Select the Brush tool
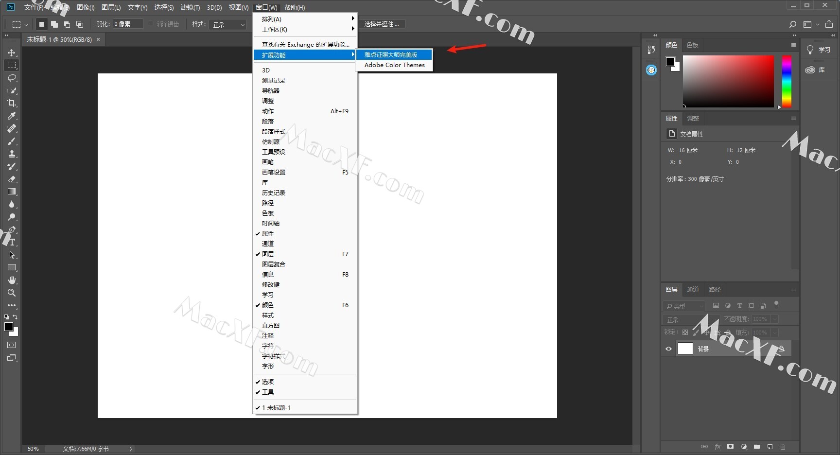 click(x=12, y=141)
